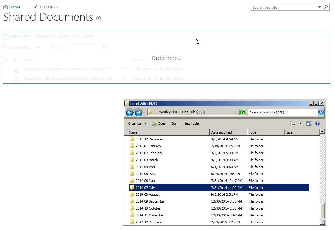335x230 pixels.
Task: Click the new document plus icon
Action: pos(6,37)
